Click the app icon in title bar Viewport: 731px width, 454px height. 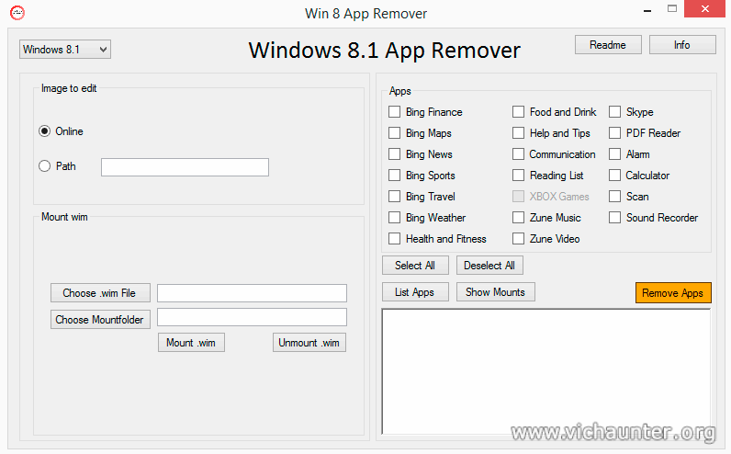(17, 13)
